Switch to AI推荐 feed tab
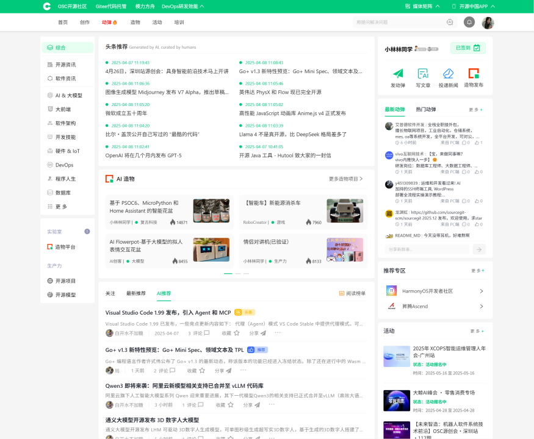534x439 pixels. 164,293
